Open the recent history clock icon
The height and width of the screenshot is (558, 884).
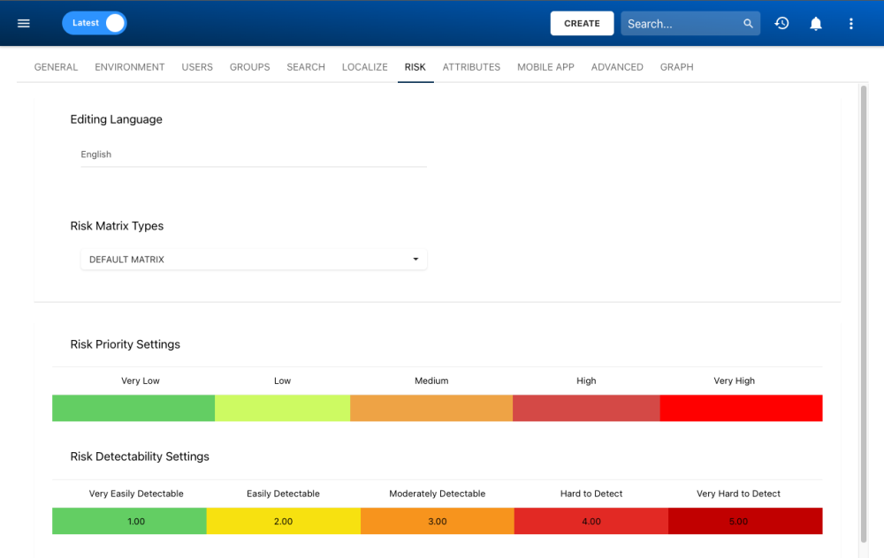pos(781,23)
